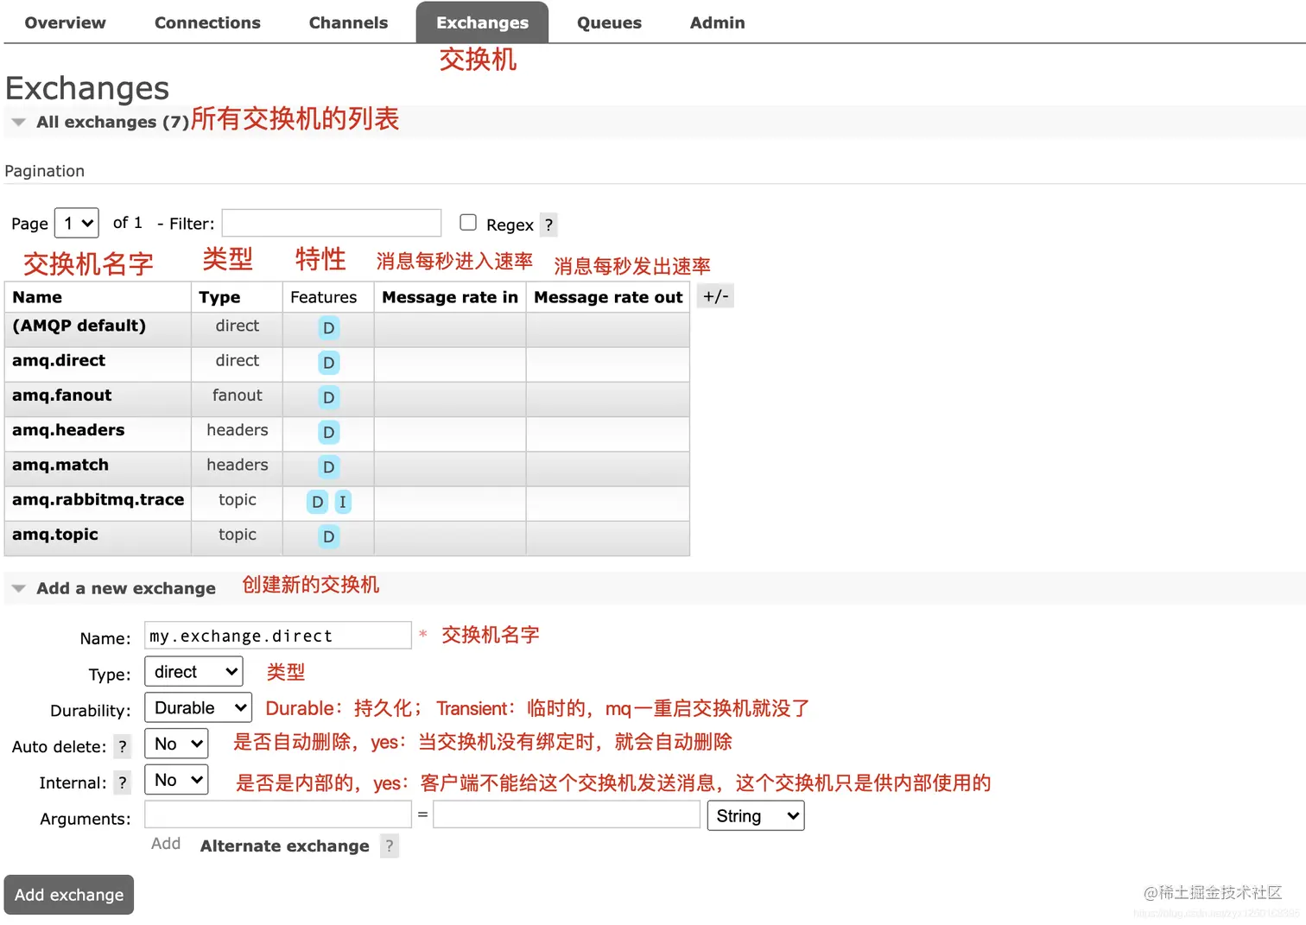Click the D durable badge for amq.rabbitmq.trace
This screenshot has width=1306, height=925.
318,502
